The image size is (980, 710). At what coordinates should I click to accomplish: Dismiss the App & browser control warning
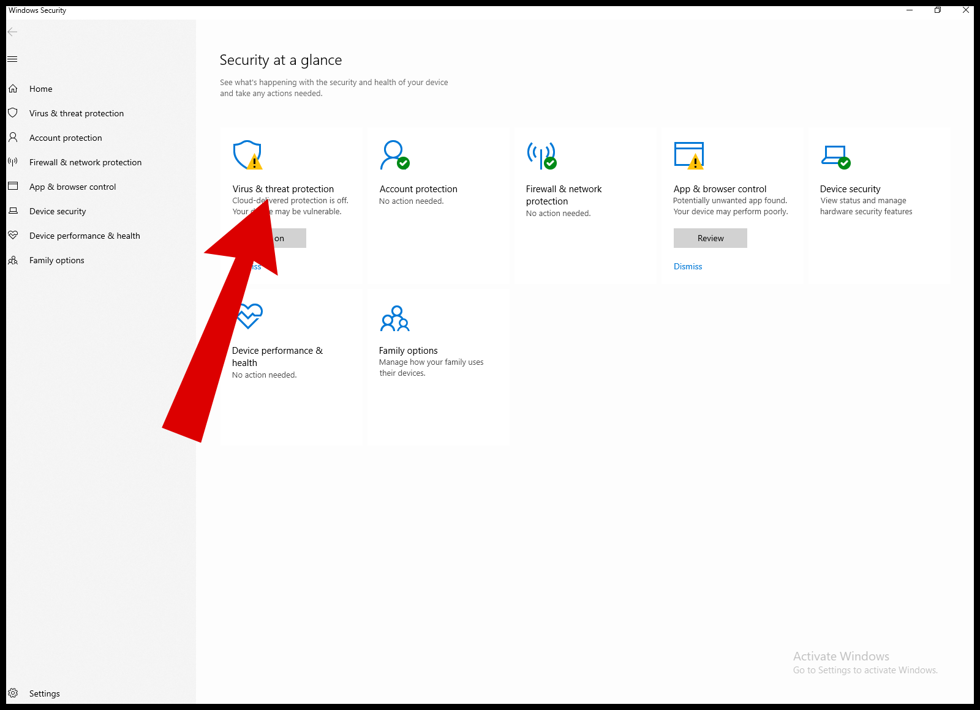coord(688,266)
